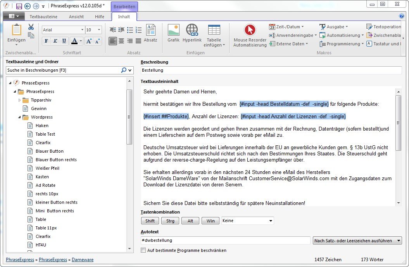Image resolution: width=409 pixels, height=267 pixels.
Task: Collapse the Wordpress folder in tree
Action: (x=19, y=117)
